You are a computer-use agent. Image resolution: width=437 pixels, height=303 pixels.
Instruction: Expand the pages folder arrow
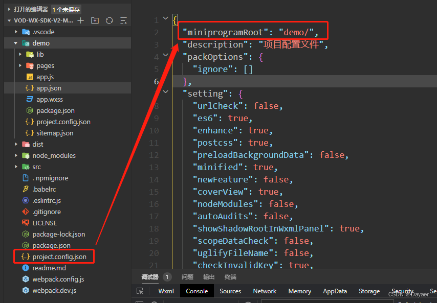(20, 66)
